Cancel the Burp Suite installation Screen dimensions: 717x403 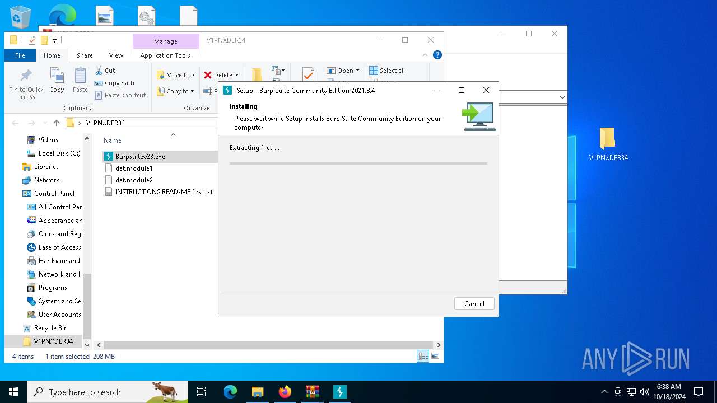(474, 303)
